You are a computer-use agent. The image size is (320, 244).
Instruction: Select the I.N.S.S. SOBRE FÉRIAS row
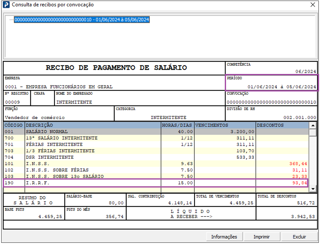[x=156, y=170]
